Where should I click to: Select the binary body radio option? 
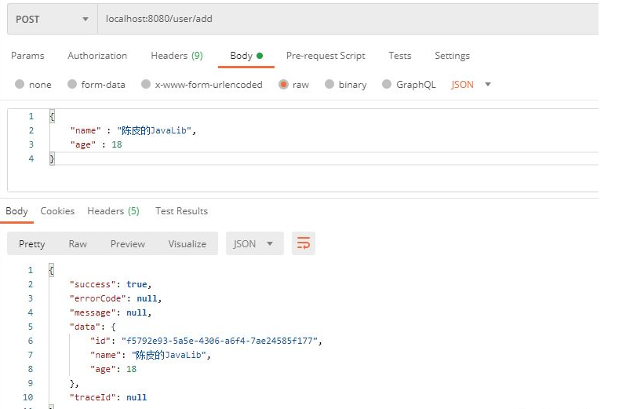(329, 85)
